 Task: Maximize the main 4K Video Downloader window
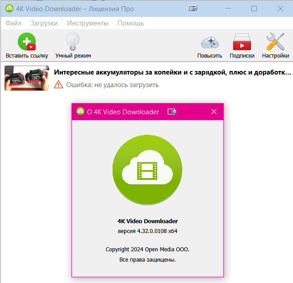254,8
